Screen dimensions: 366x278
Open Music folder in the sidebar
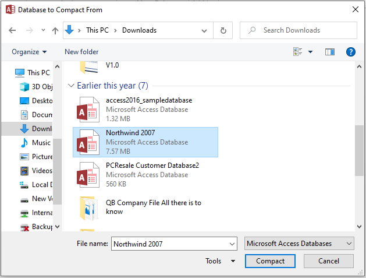pos(36,143)
